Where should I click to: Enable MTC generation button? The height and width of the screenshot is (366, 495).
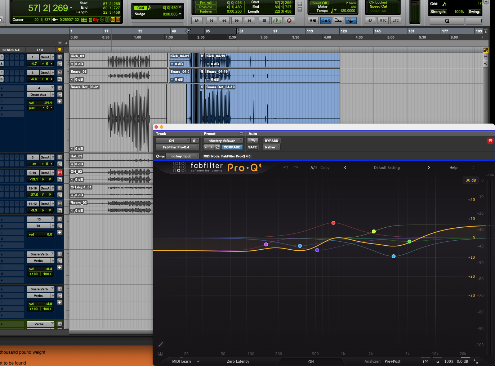[383, 21]
